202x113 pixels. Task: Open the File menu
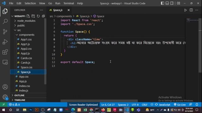pos(11,3)
